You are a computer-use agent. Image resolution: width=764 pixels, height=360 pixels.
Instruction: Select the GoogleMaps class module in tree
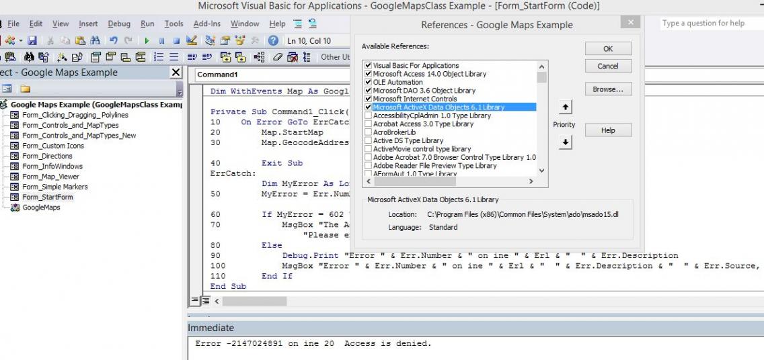point(42,208)
